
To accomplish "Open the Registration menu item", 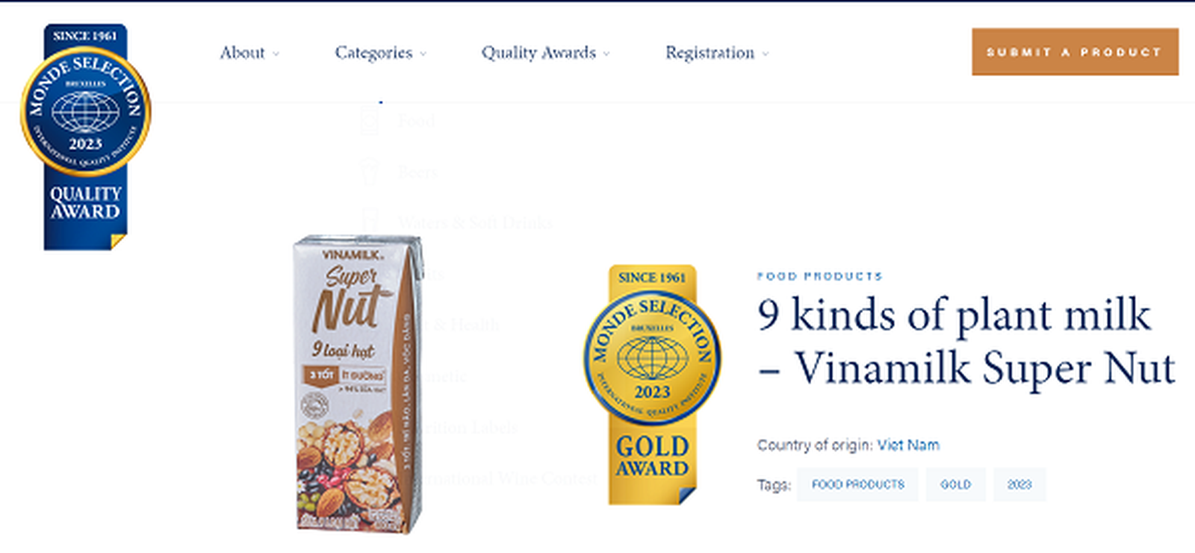I will click(710, 53).
